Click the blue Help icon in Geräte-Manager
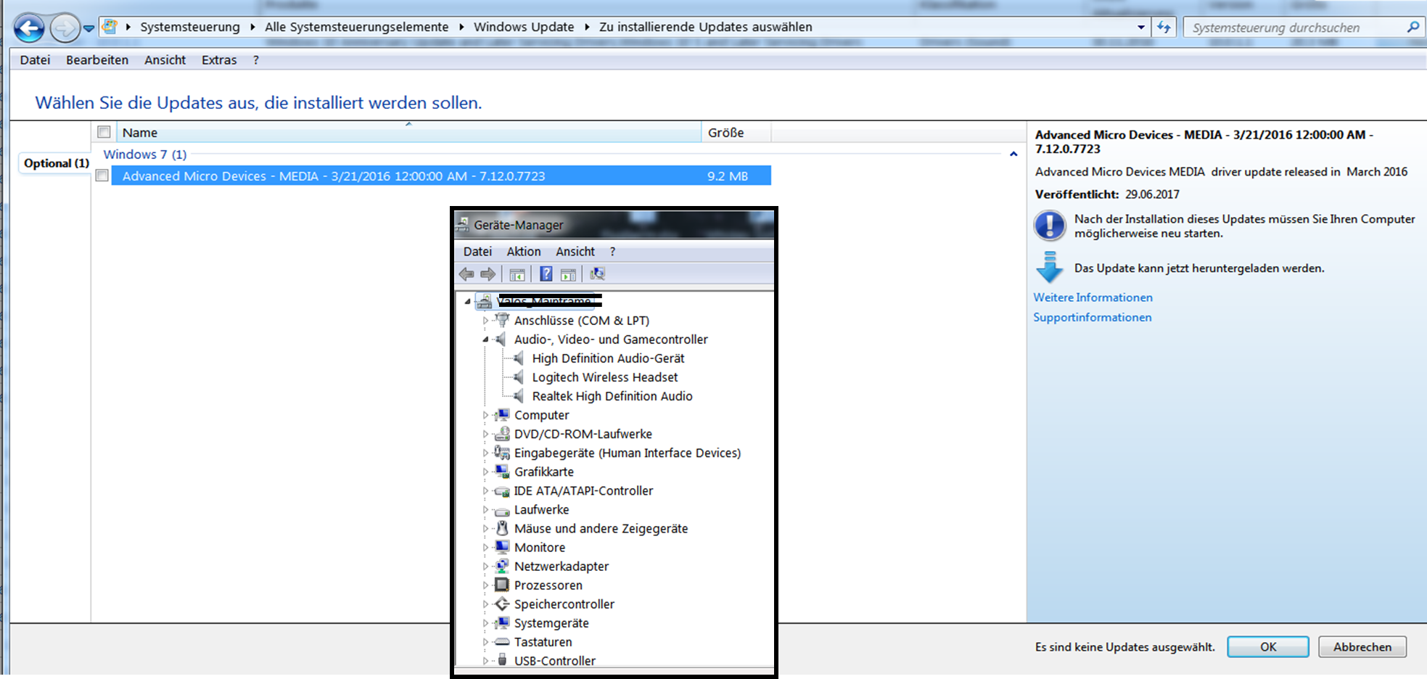The height and width of the screenshot is (679, 1427). [x=546, y=274]
